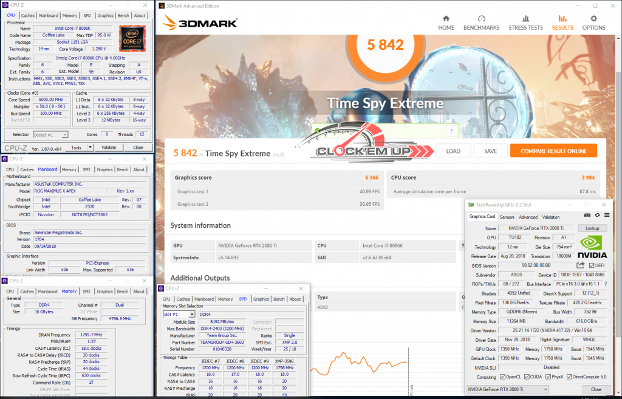Open the STRESS TESTS section in 3DMark
This screenshot has height=399, width=622.
point(525,22)
